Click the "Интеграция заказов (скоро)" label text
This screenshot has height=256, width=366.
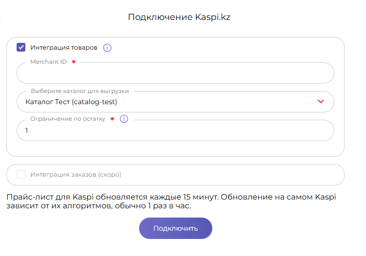tap(76, 174)
